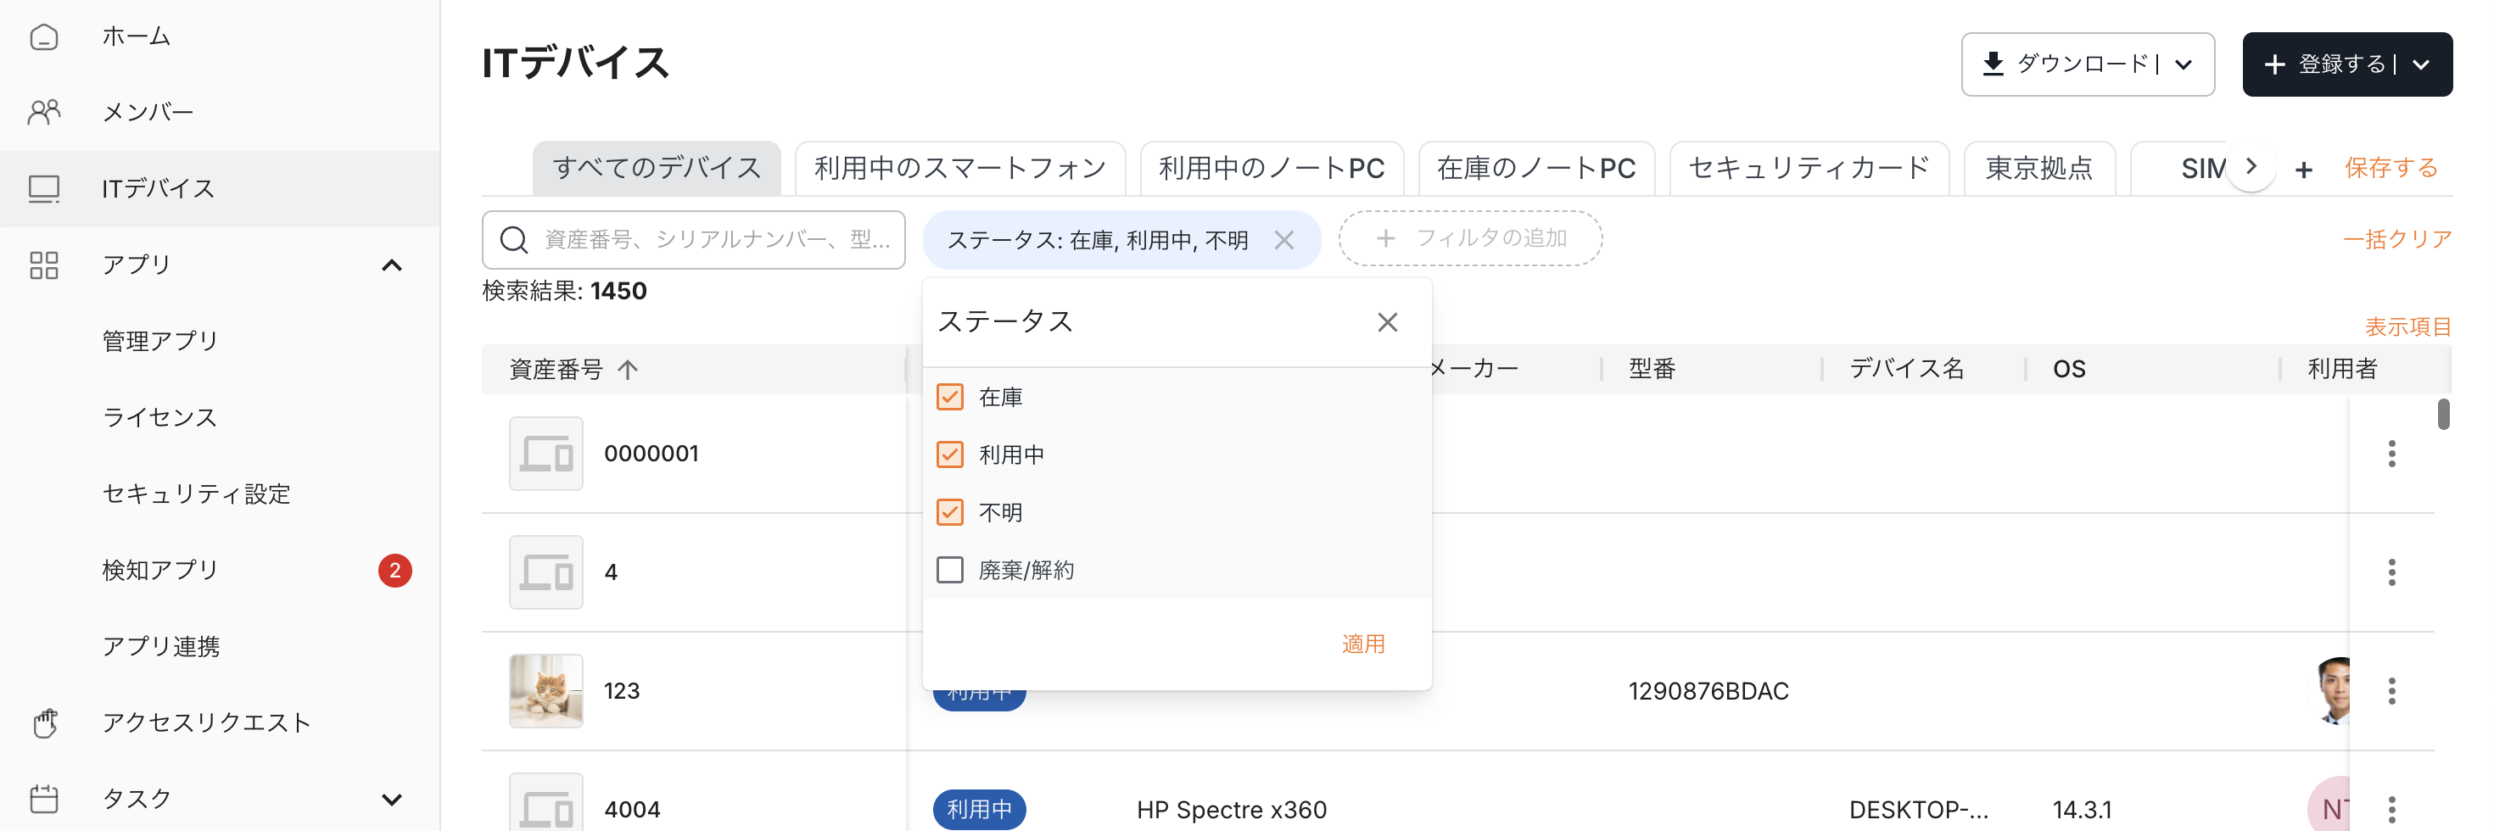The width and height of the screenshot is (2494, 831).
Task: Close the ステータス filter popup
Action: point(1386,322)
